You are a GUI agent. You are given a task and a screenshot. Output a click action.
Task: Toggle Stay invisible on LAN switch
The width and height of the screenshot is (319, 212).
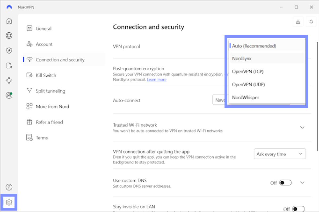pos(298,209)
